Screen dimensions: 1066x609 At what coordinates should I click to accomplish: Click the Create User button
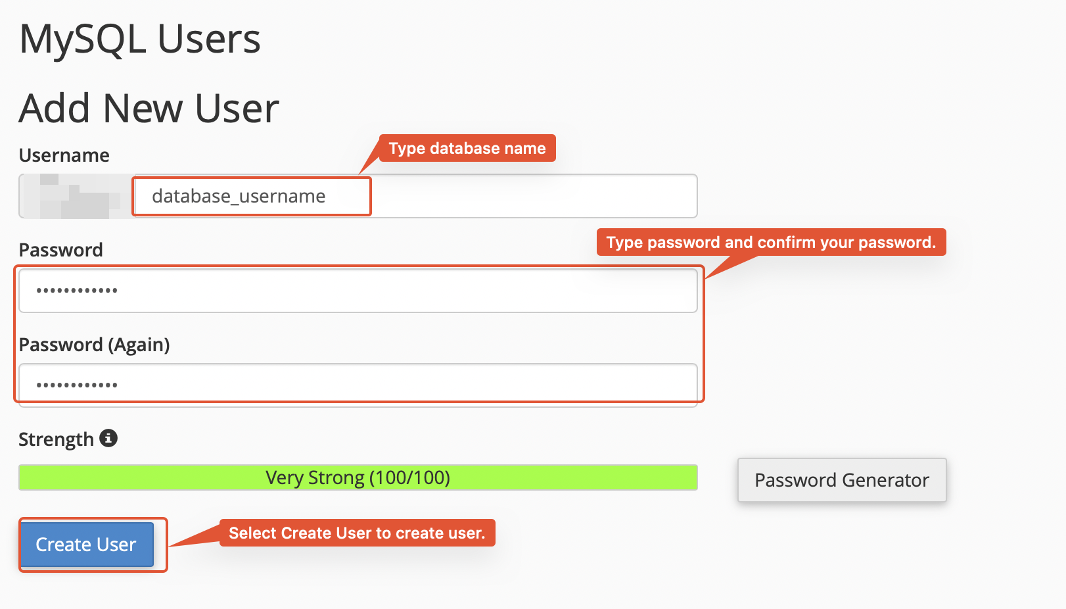click(x=86, y=545)
